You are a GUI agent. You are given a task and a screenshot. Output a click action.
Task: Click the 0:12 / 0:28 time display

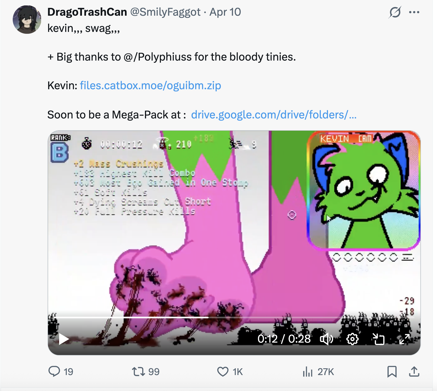pos(284,339)
